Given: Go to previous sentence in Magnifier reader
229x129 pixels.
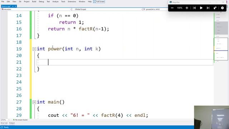Looking at the screenshot, I should [x=194, y=8].
